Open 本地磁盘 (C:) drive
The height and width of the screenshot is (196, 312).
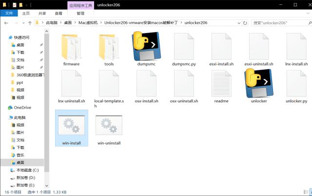(x=27, y=170)
